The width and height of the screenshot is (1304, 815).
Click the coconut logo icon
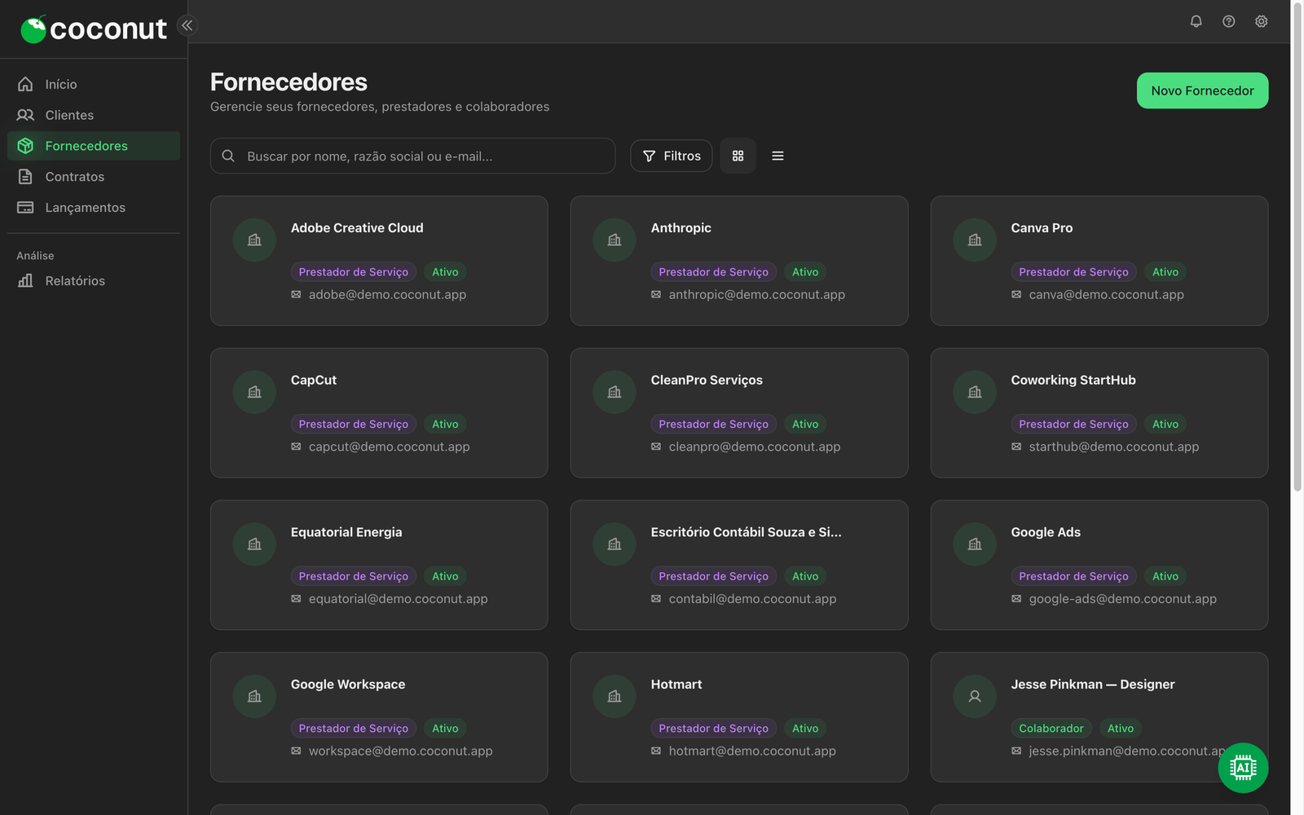33,29
